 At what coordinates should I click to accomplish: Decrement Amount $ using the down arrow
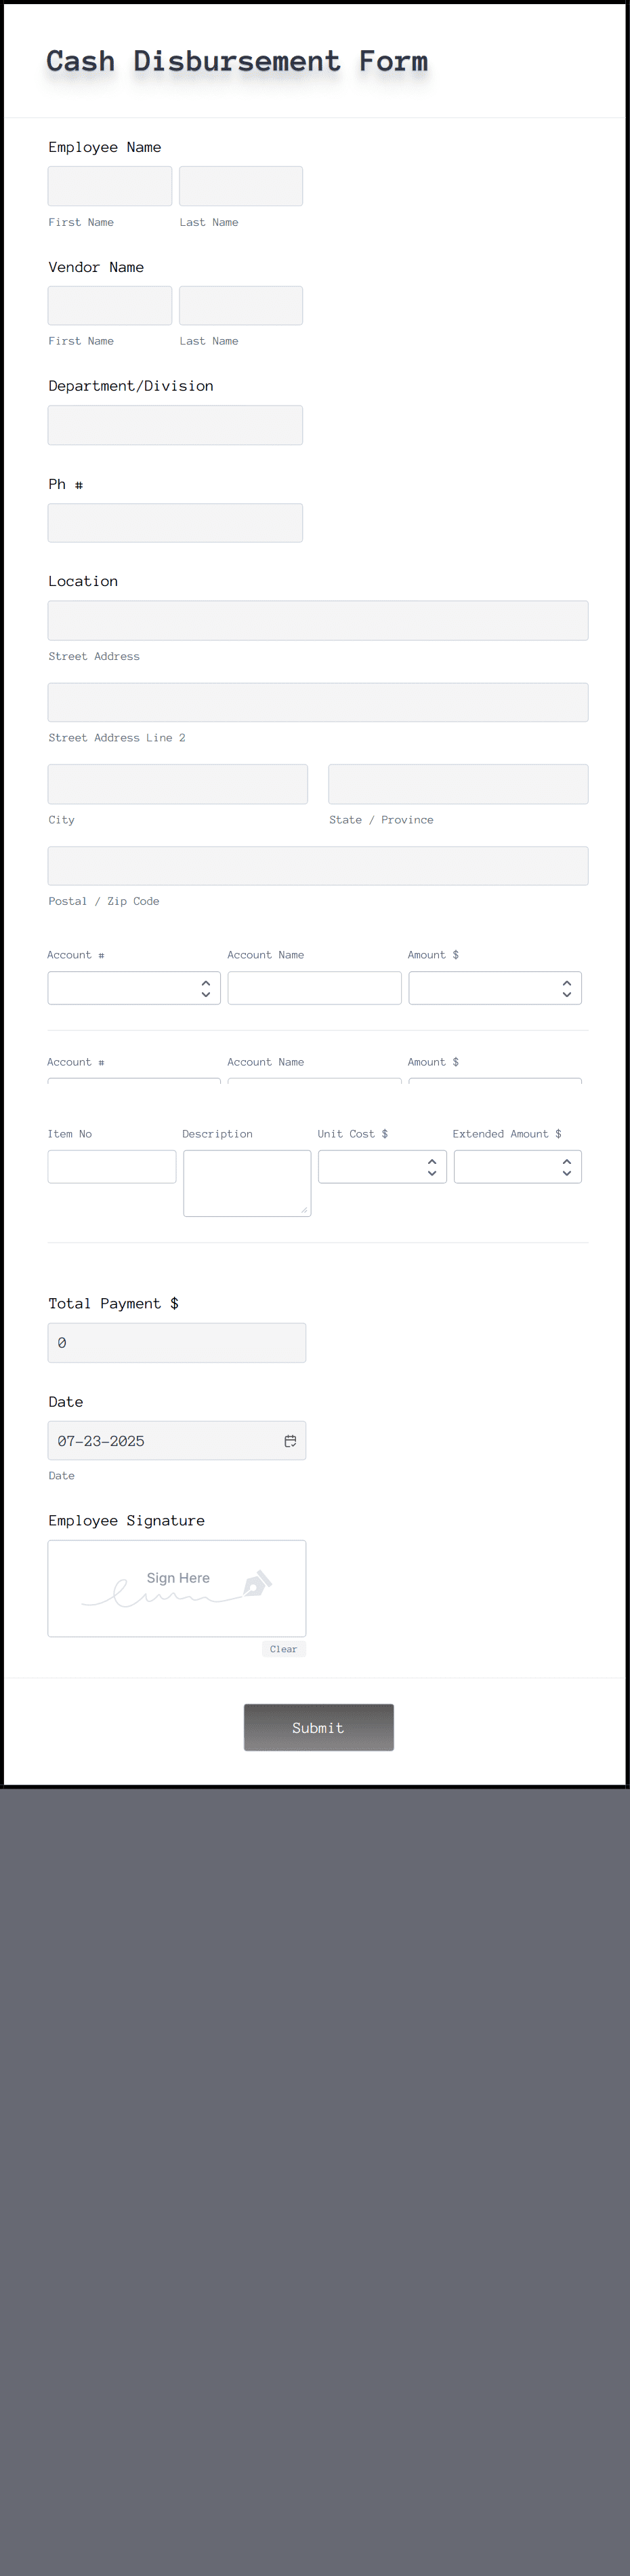pos(566,994)
